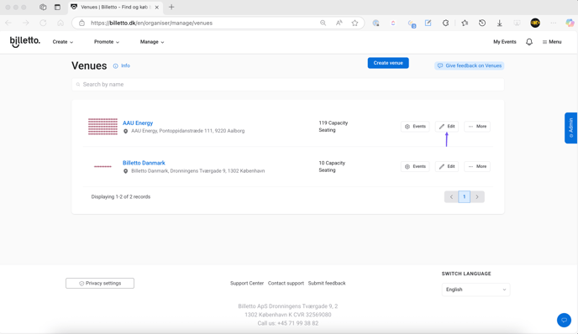Expand the Create menu
The width and height of the screenshot is (578, 334).
(63, 42)
